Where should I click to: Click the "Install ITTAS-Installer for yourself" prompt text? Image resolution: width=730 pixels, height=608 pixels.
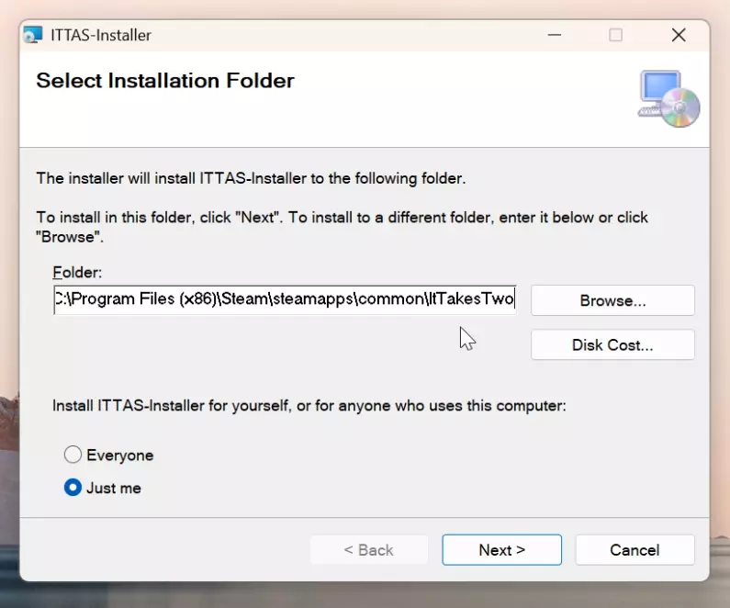point(309,405)
